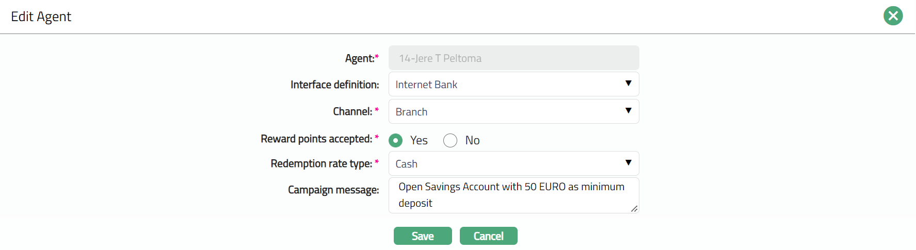Viewport: 916px width, 250px height.
Task: Select No for Reward points accepted
Action: [450, 140]
